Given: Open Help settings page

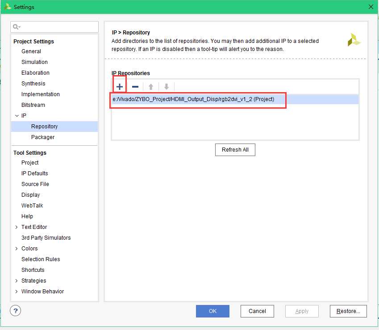Looking at the screenshot, I should tap(27, 216).
